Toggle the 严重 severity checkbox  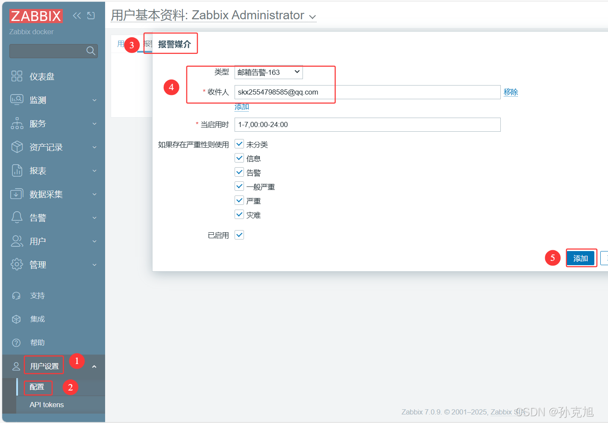click(x=239, y=201)
